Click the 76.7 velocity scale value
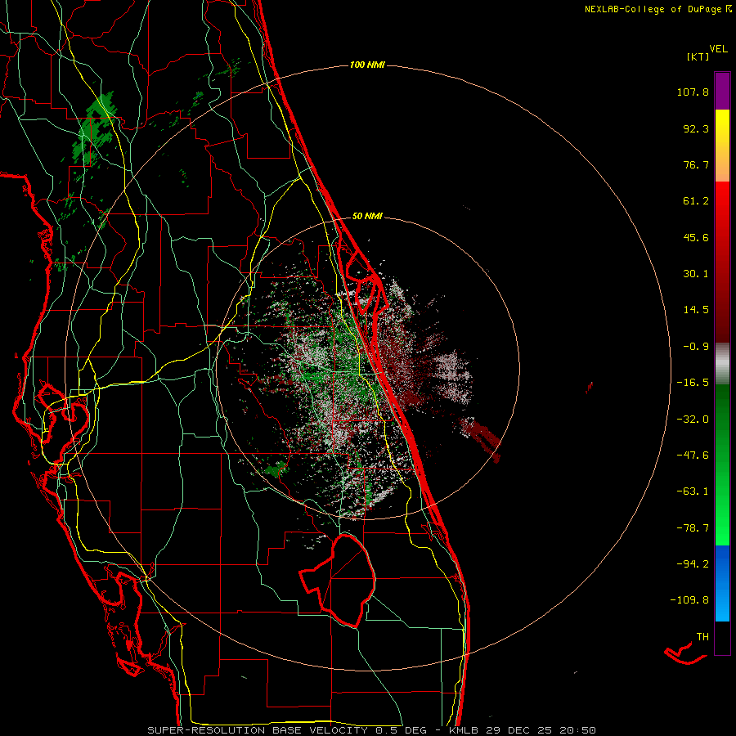Viewport: 736px width, 736px height. pos(696,164)
